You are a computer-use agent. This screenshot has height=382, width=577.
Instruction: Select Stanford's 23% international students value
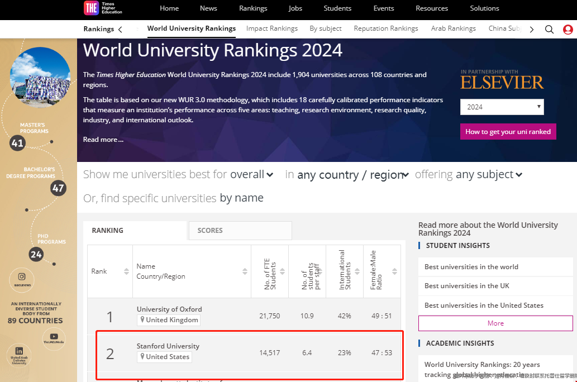coord(345,352)
